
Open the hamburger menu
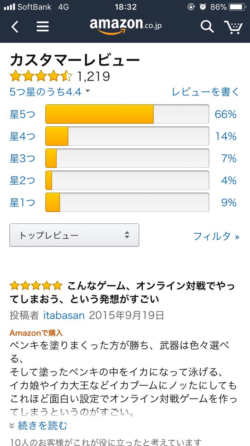pos(42,26)
